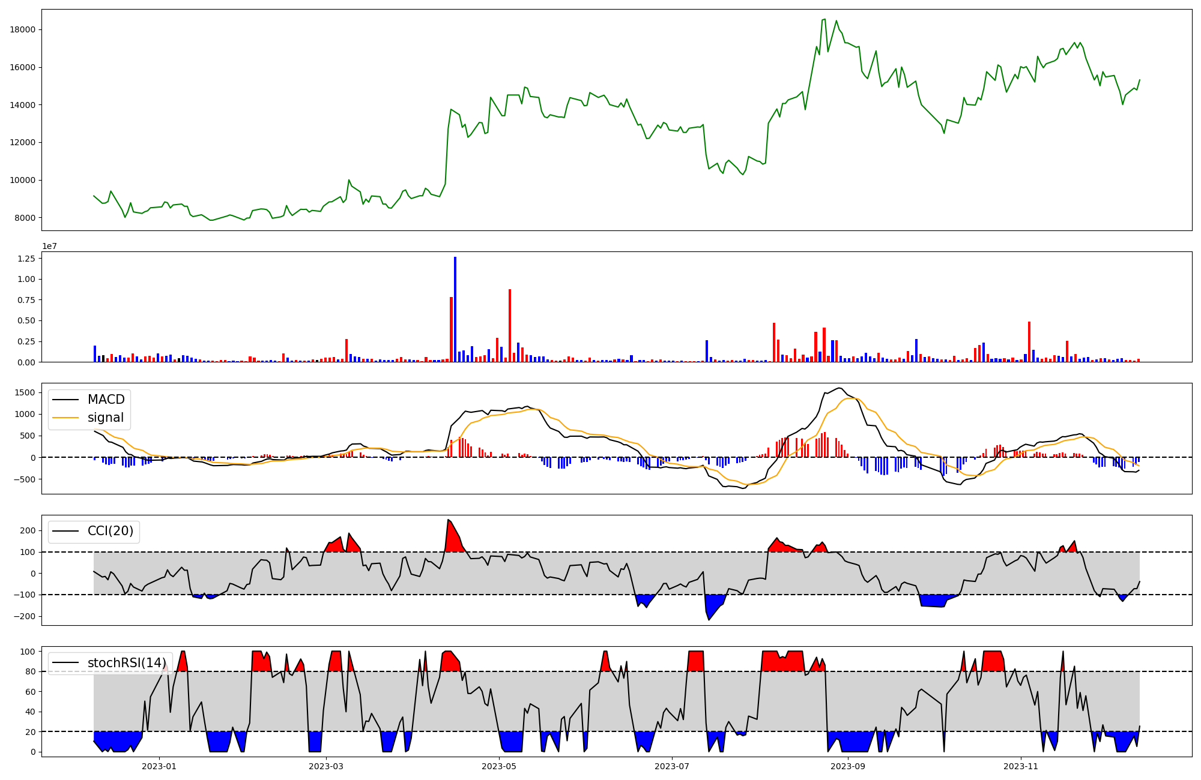Click the 2023-11 x-axis date label
The height and width of the screenshot is (780, 1201).
(1021, 766)
